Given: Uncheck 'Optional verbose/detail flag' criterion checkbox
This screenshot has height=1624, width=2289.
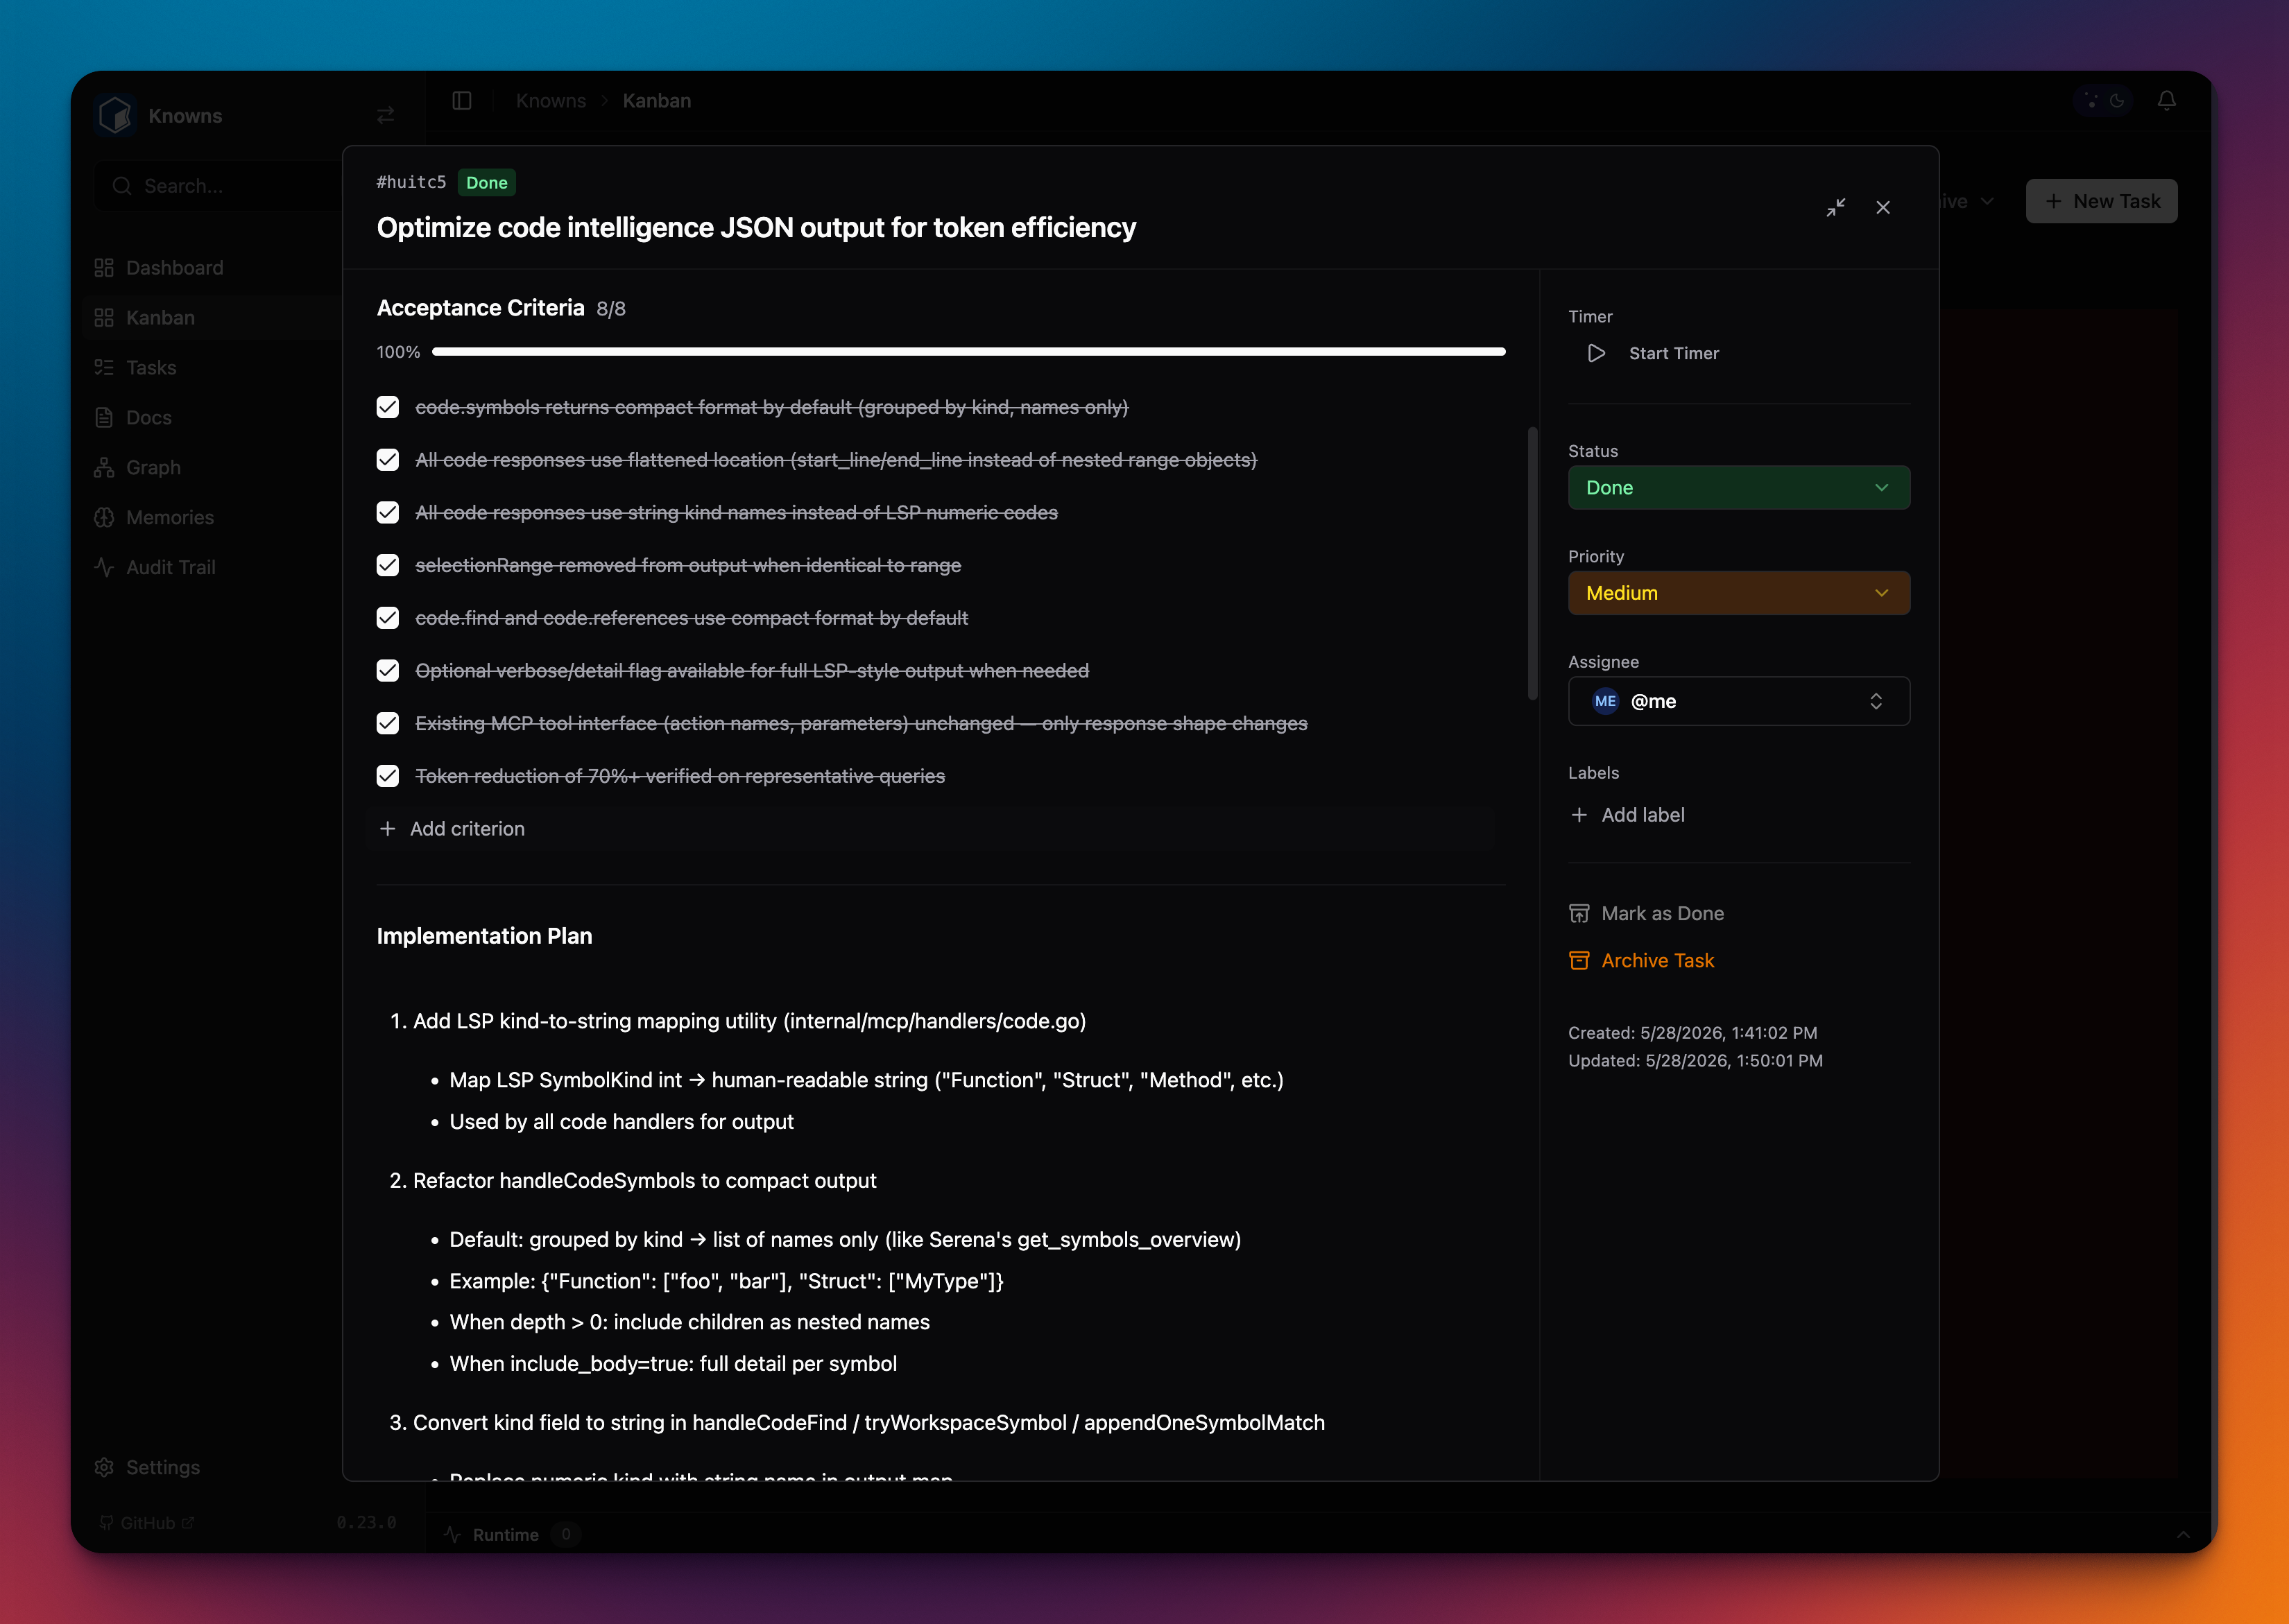Looking at the screenshot, I should tap(388, 671).
